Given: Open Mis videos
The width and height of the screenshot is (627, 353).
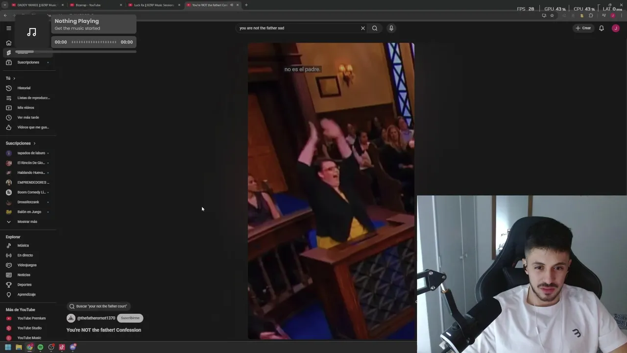Looking at the screenshot, I should pyautogui.click(x=28, y=108).
